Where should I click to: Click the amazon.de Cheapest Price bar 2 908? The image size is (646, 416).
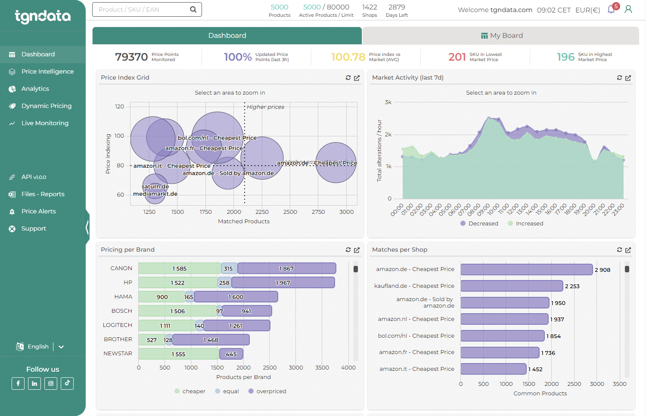(527, 270)
